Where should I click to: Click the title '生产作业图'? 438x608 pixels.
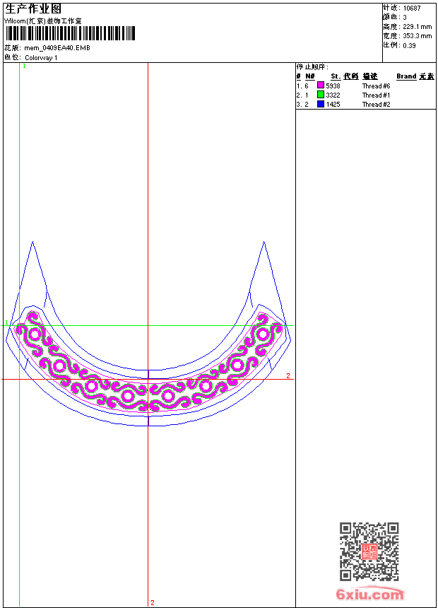[x=33, y=9]
